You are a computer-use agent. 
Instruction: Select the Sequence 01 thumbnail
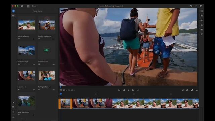27,75
